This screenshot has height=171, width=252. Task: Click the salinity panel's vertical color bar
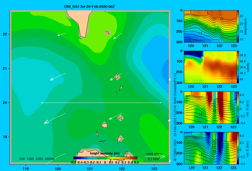(x=238, y=67)
